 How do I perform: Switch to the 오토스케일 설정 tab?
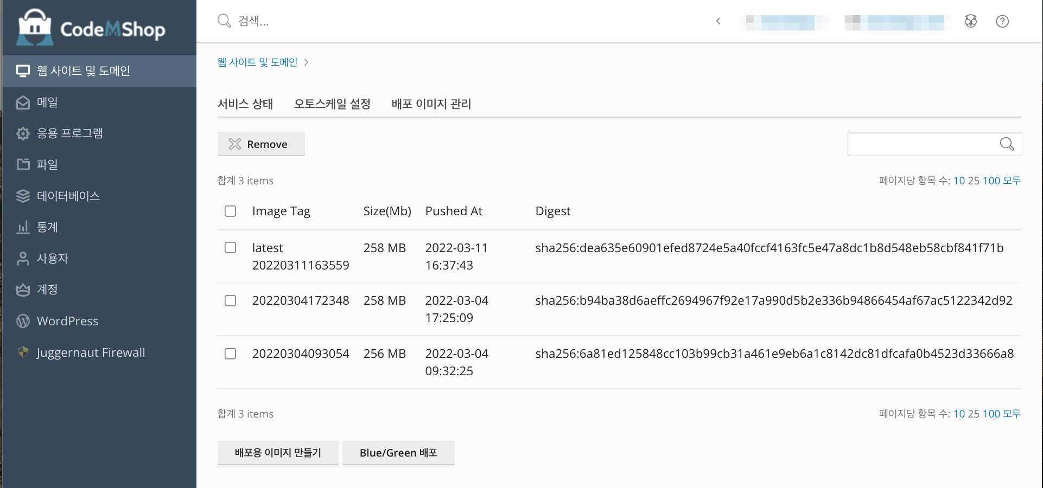click(x=332, y=104)
